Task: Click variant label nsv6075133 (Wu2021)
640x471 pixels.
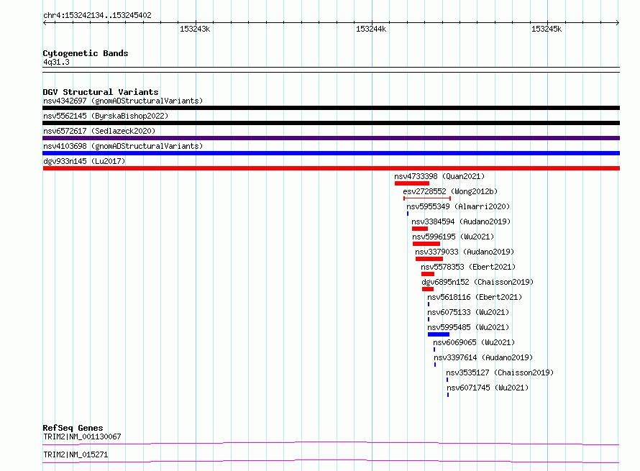Action: [x=468, y=312]
